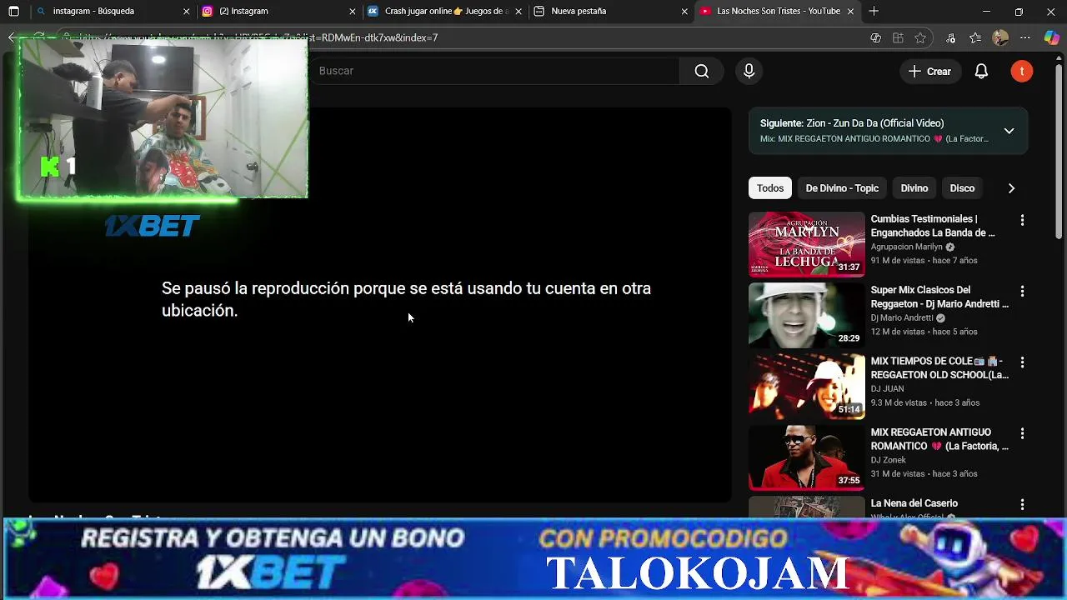
Task: Open DJ JUAN channel name
Action: click(887, 389)
